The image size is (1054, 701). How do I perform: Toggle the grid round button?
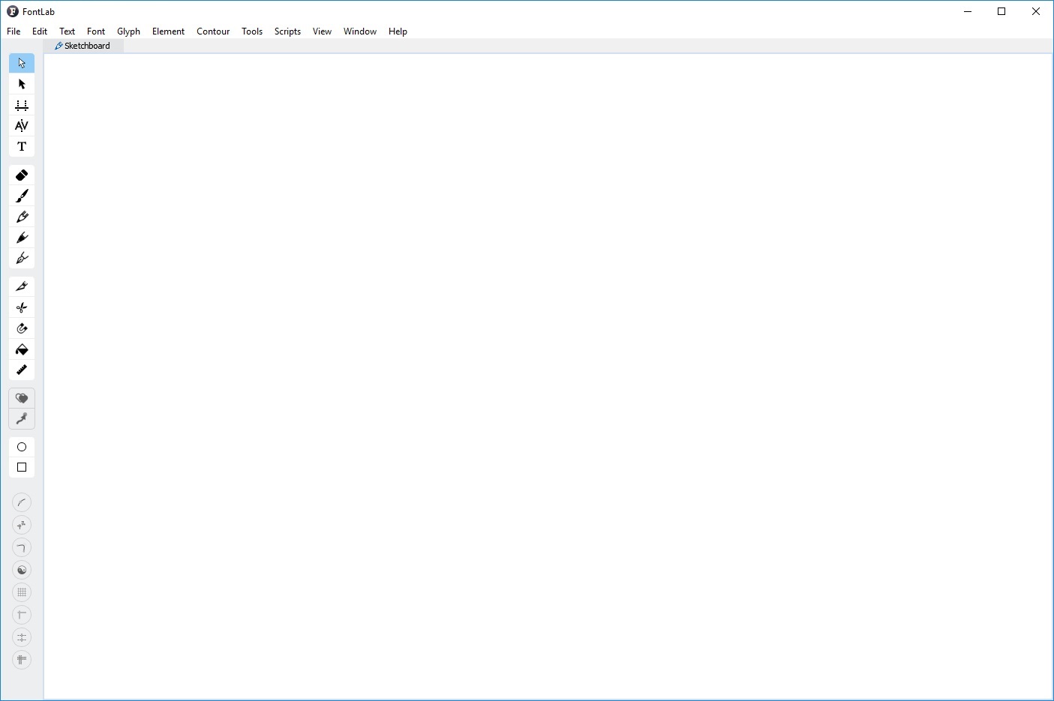[22, 593]
